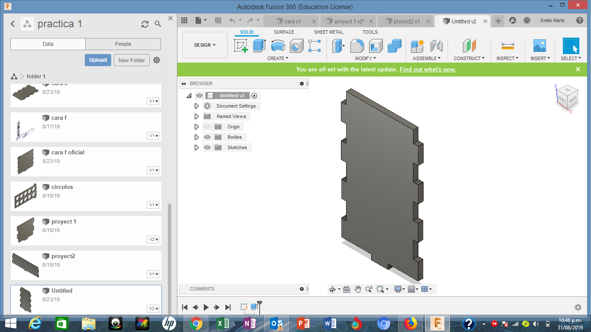
Task: Activate Untitled v2 component radio button
Action: tap(254, 96)
